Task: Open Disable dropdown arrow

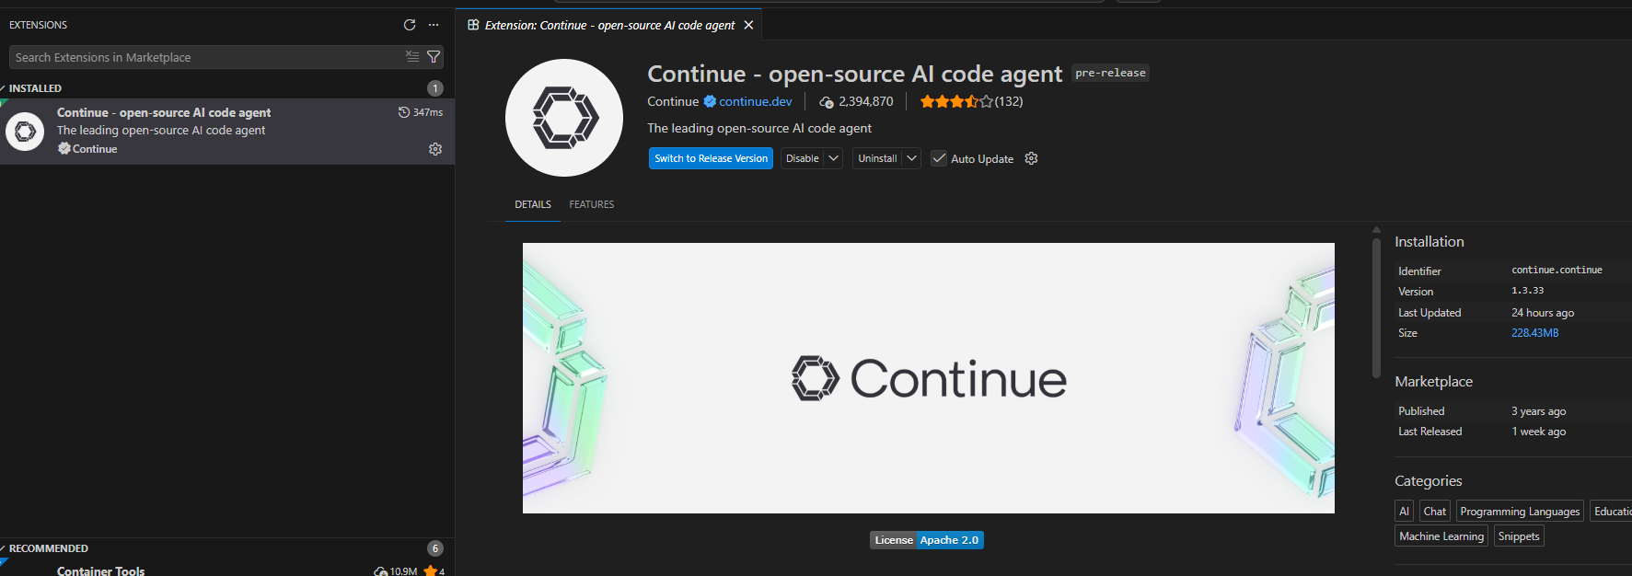Action: click(834, 158)
